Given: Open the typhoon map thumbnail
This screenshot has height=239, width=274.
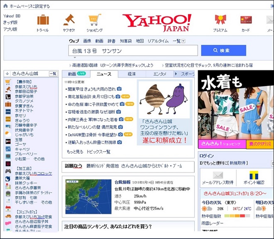Looking at the screenshot, I should click(x=88, y=197).
